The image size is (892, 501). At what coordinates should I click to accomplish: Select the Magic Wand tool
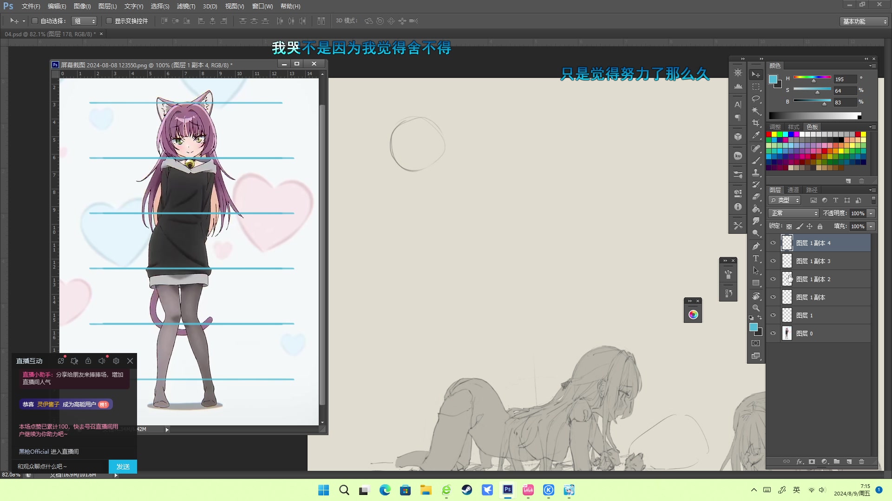coord(756,111)
